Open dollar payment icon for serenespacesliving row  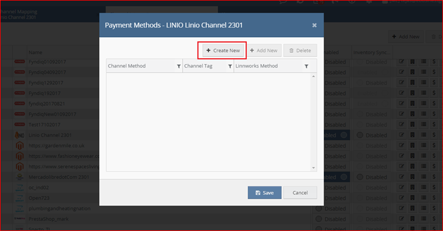434,166
